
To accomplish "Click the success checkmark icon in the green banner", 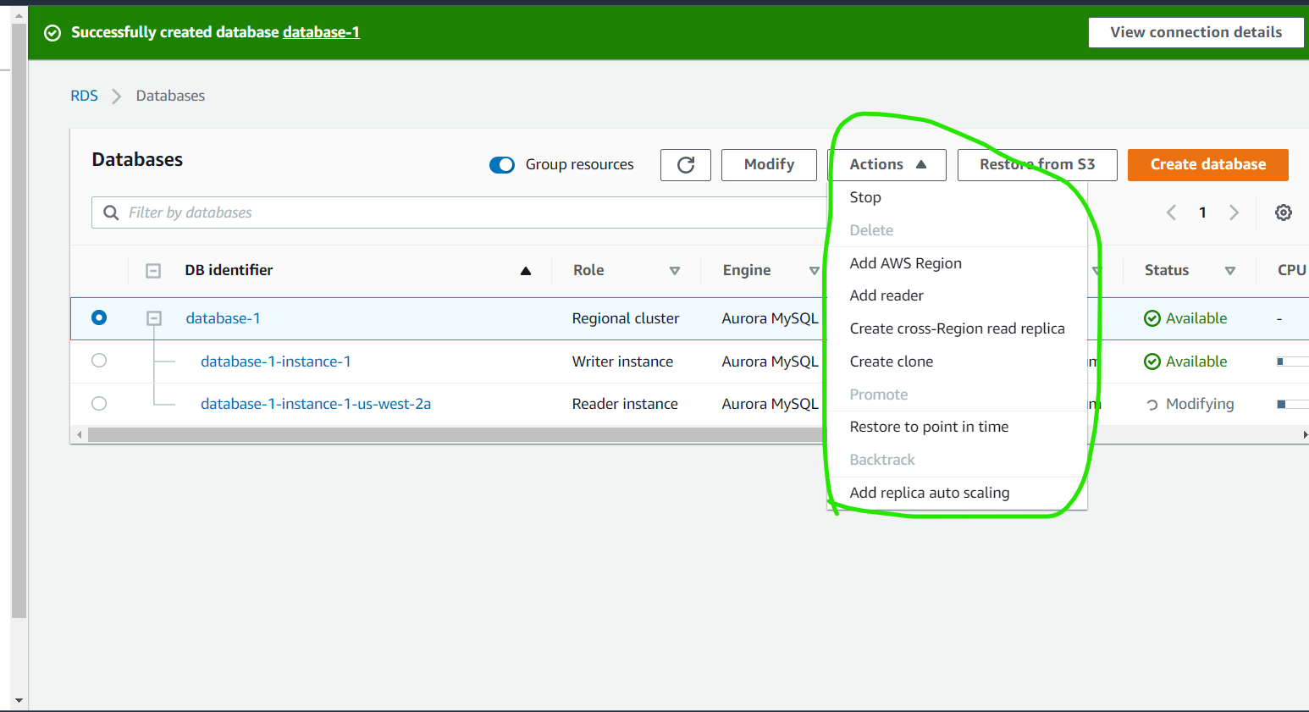I will [52, 32].
